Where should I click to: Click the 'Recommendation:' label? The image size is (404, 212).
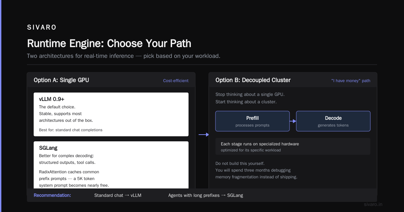52,195
